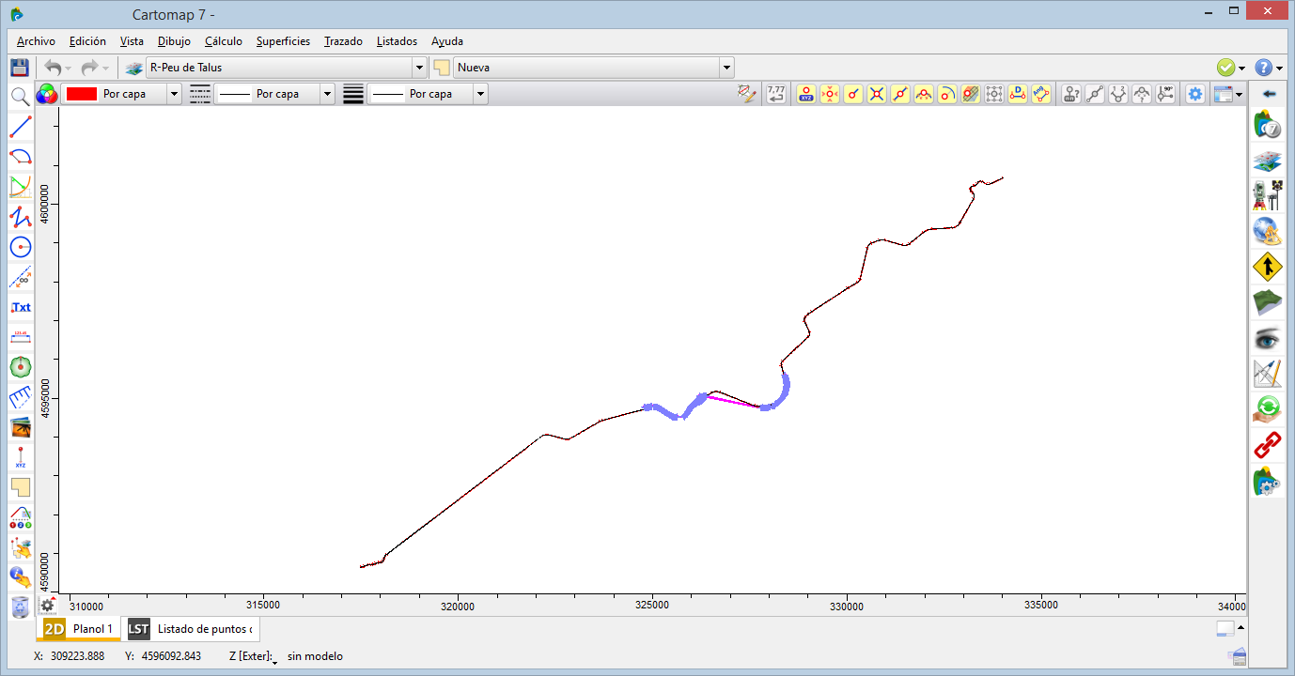Click the red color swatch

click(x=82, y=94)
